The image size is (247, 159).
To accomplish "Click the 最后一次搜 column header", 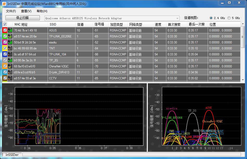I will click(197, 24).
